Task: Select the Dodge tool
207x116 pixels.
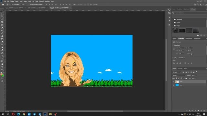Action: 2,50
